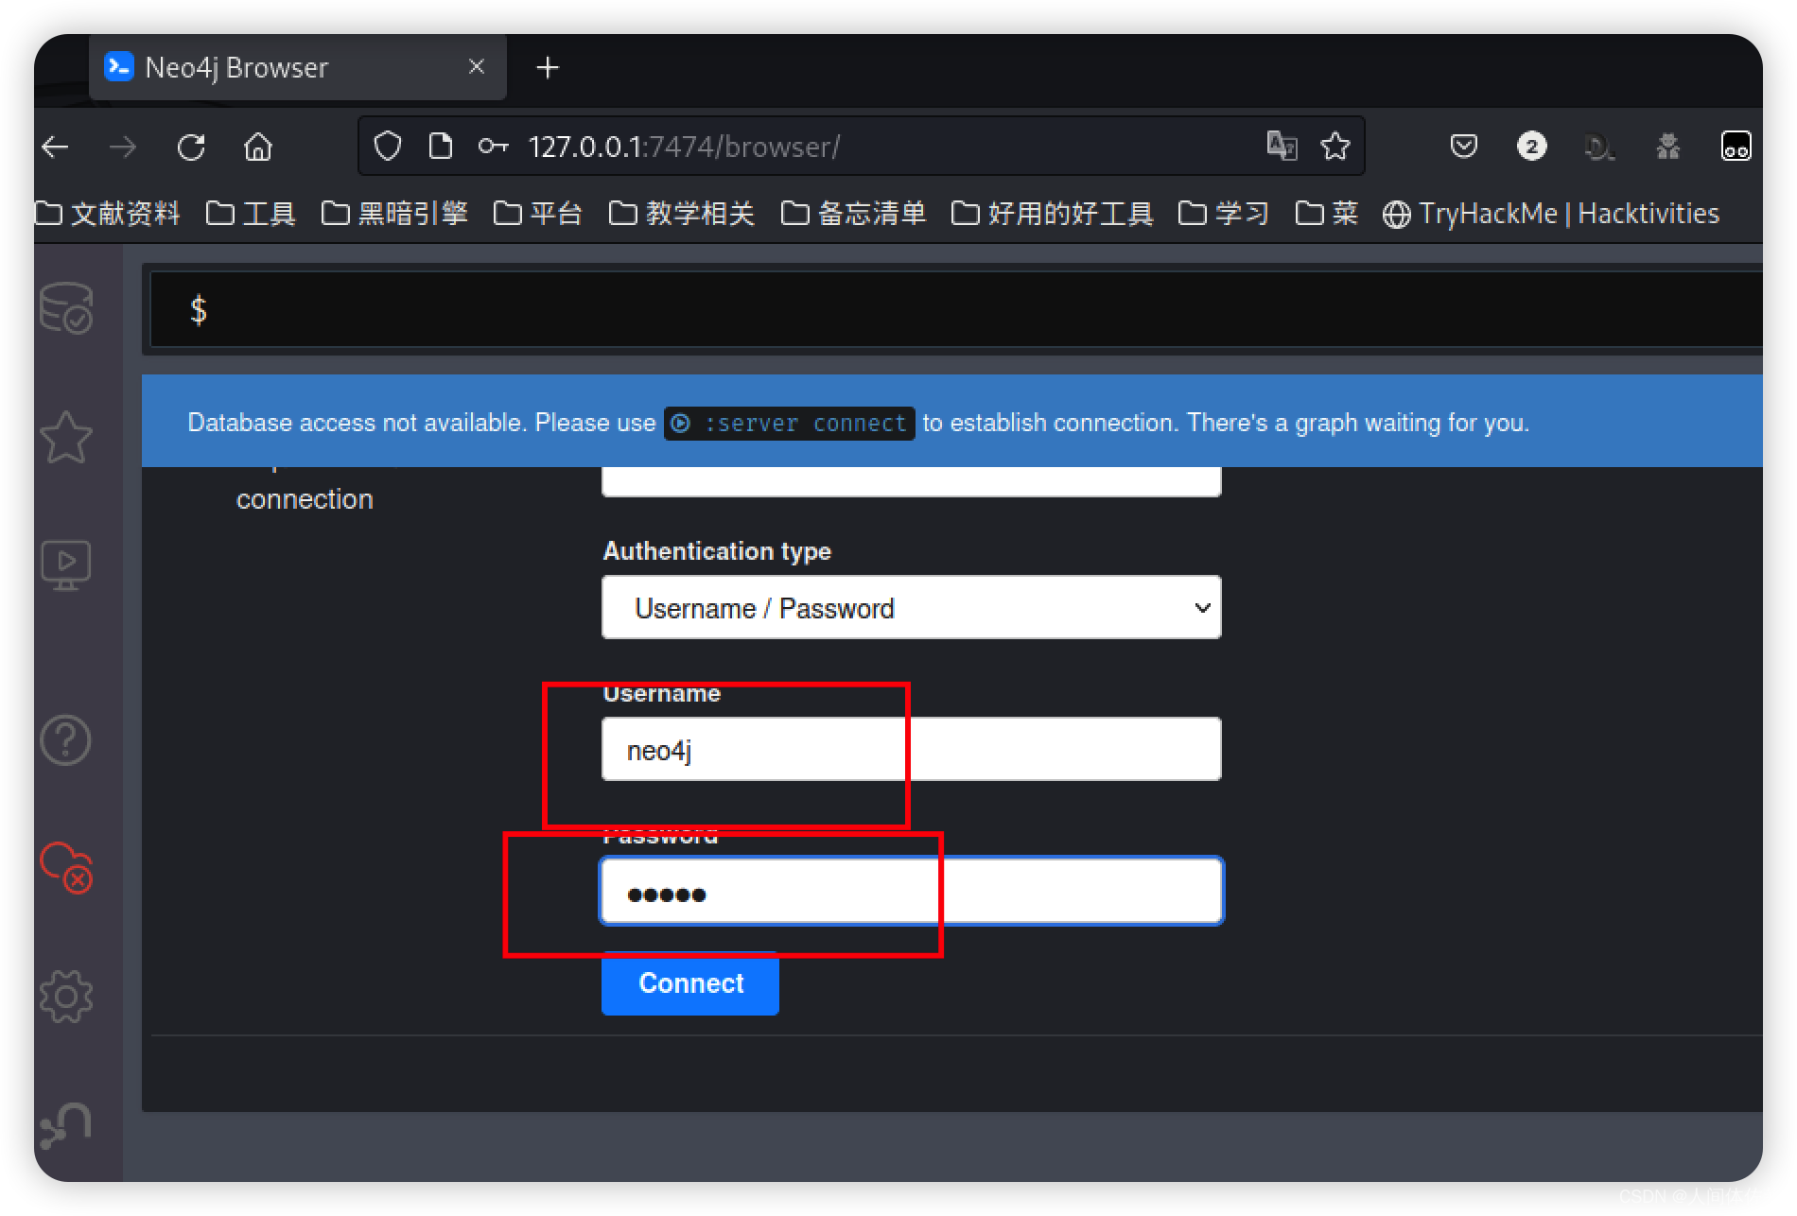
Task: Click the translate page icon
Action: click(x=1282, y=146)
